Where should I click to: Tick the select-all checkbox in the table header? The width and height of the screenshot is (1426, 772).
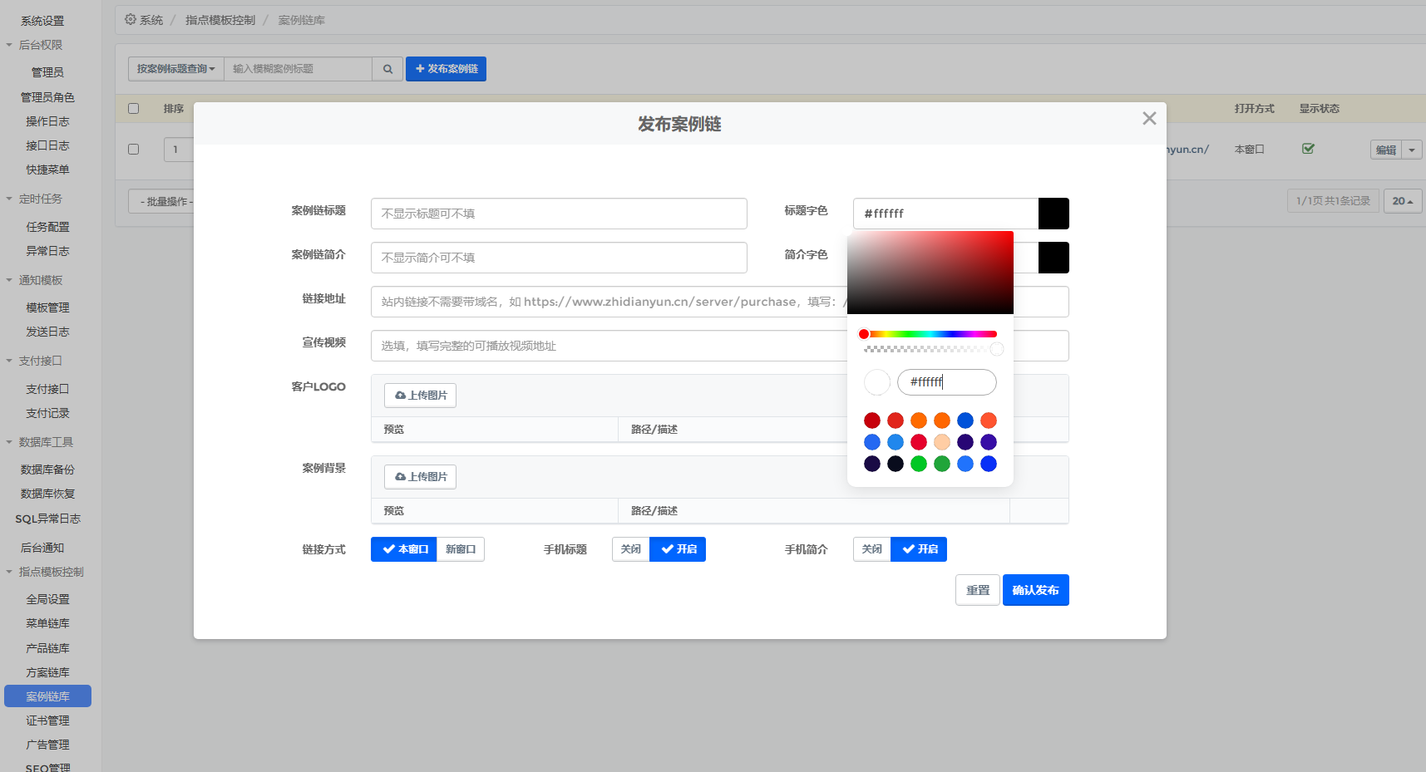click(x=133, y=108)
